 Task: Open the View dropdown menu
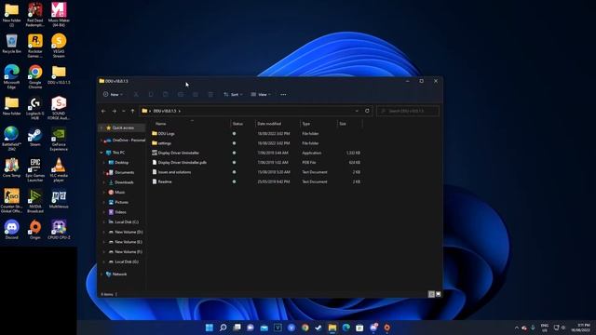261,95
